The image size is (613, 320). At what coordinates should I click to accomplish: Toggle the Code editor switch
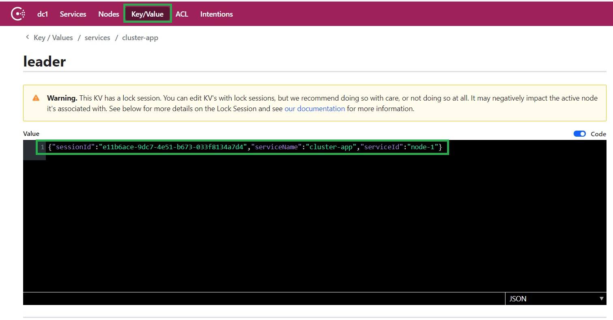click(580, 134)
